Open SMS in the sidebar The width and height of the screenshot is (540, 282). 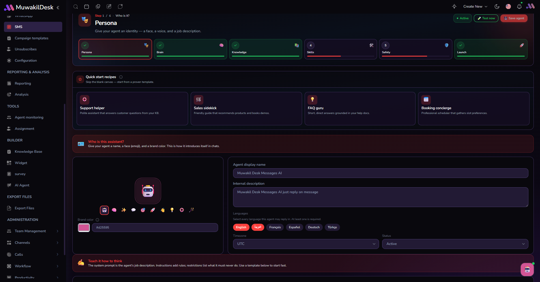pyautogui.click(x=33, y=27)
